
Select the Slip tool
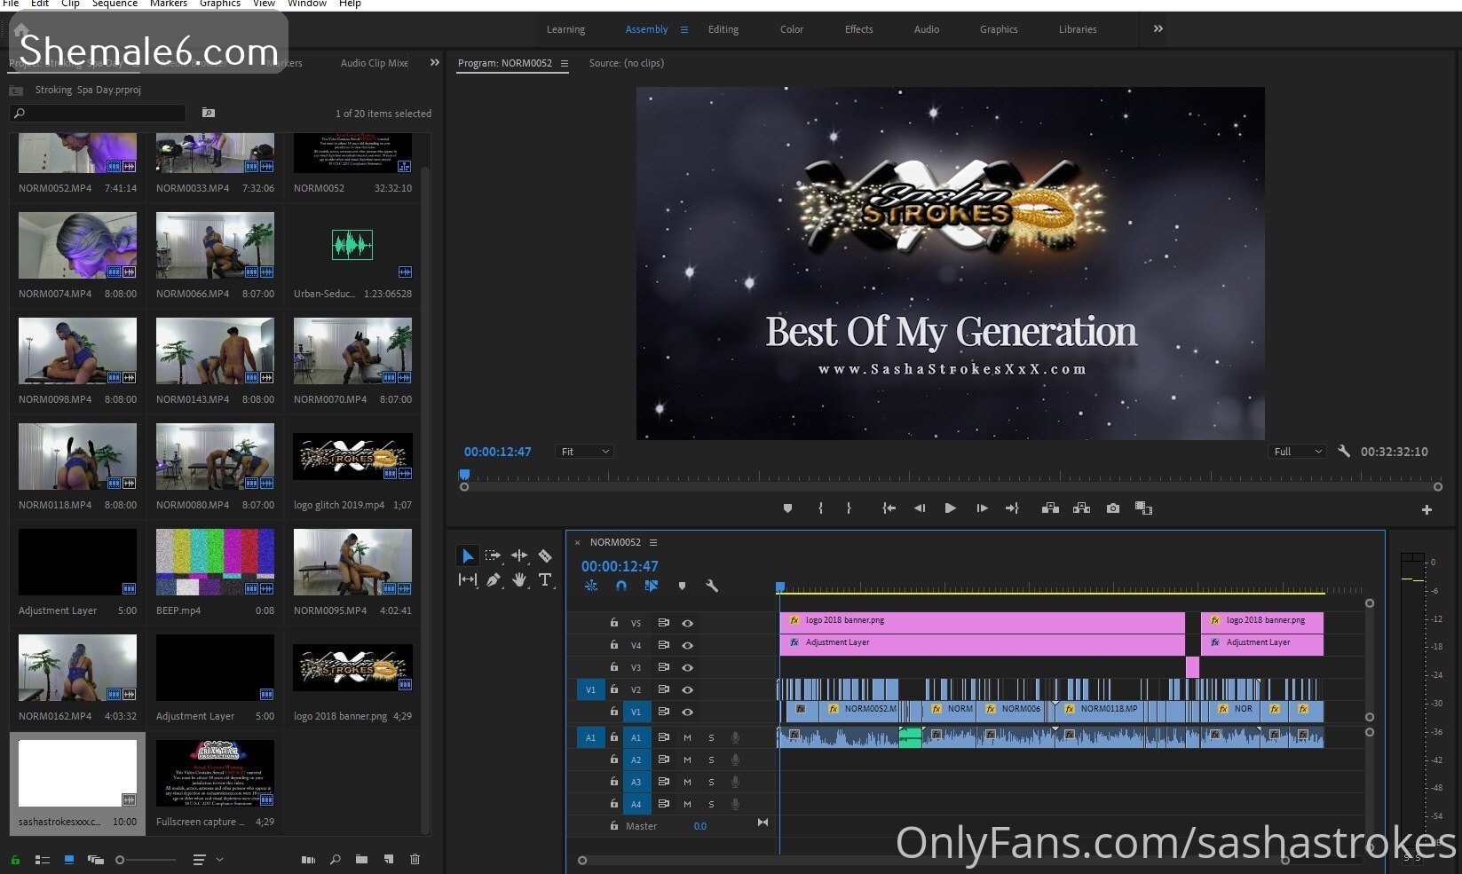[467, 579]
